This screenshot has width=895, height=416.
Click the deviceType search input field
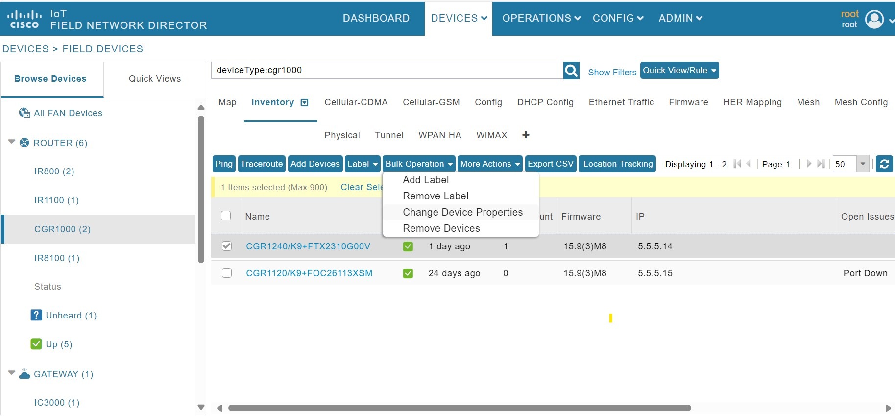[387, 70]
